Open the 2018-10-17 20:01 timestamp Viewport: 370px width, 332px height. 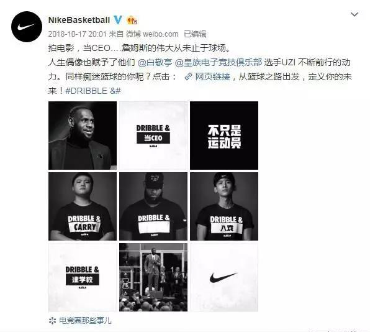[x=78, y=34]
